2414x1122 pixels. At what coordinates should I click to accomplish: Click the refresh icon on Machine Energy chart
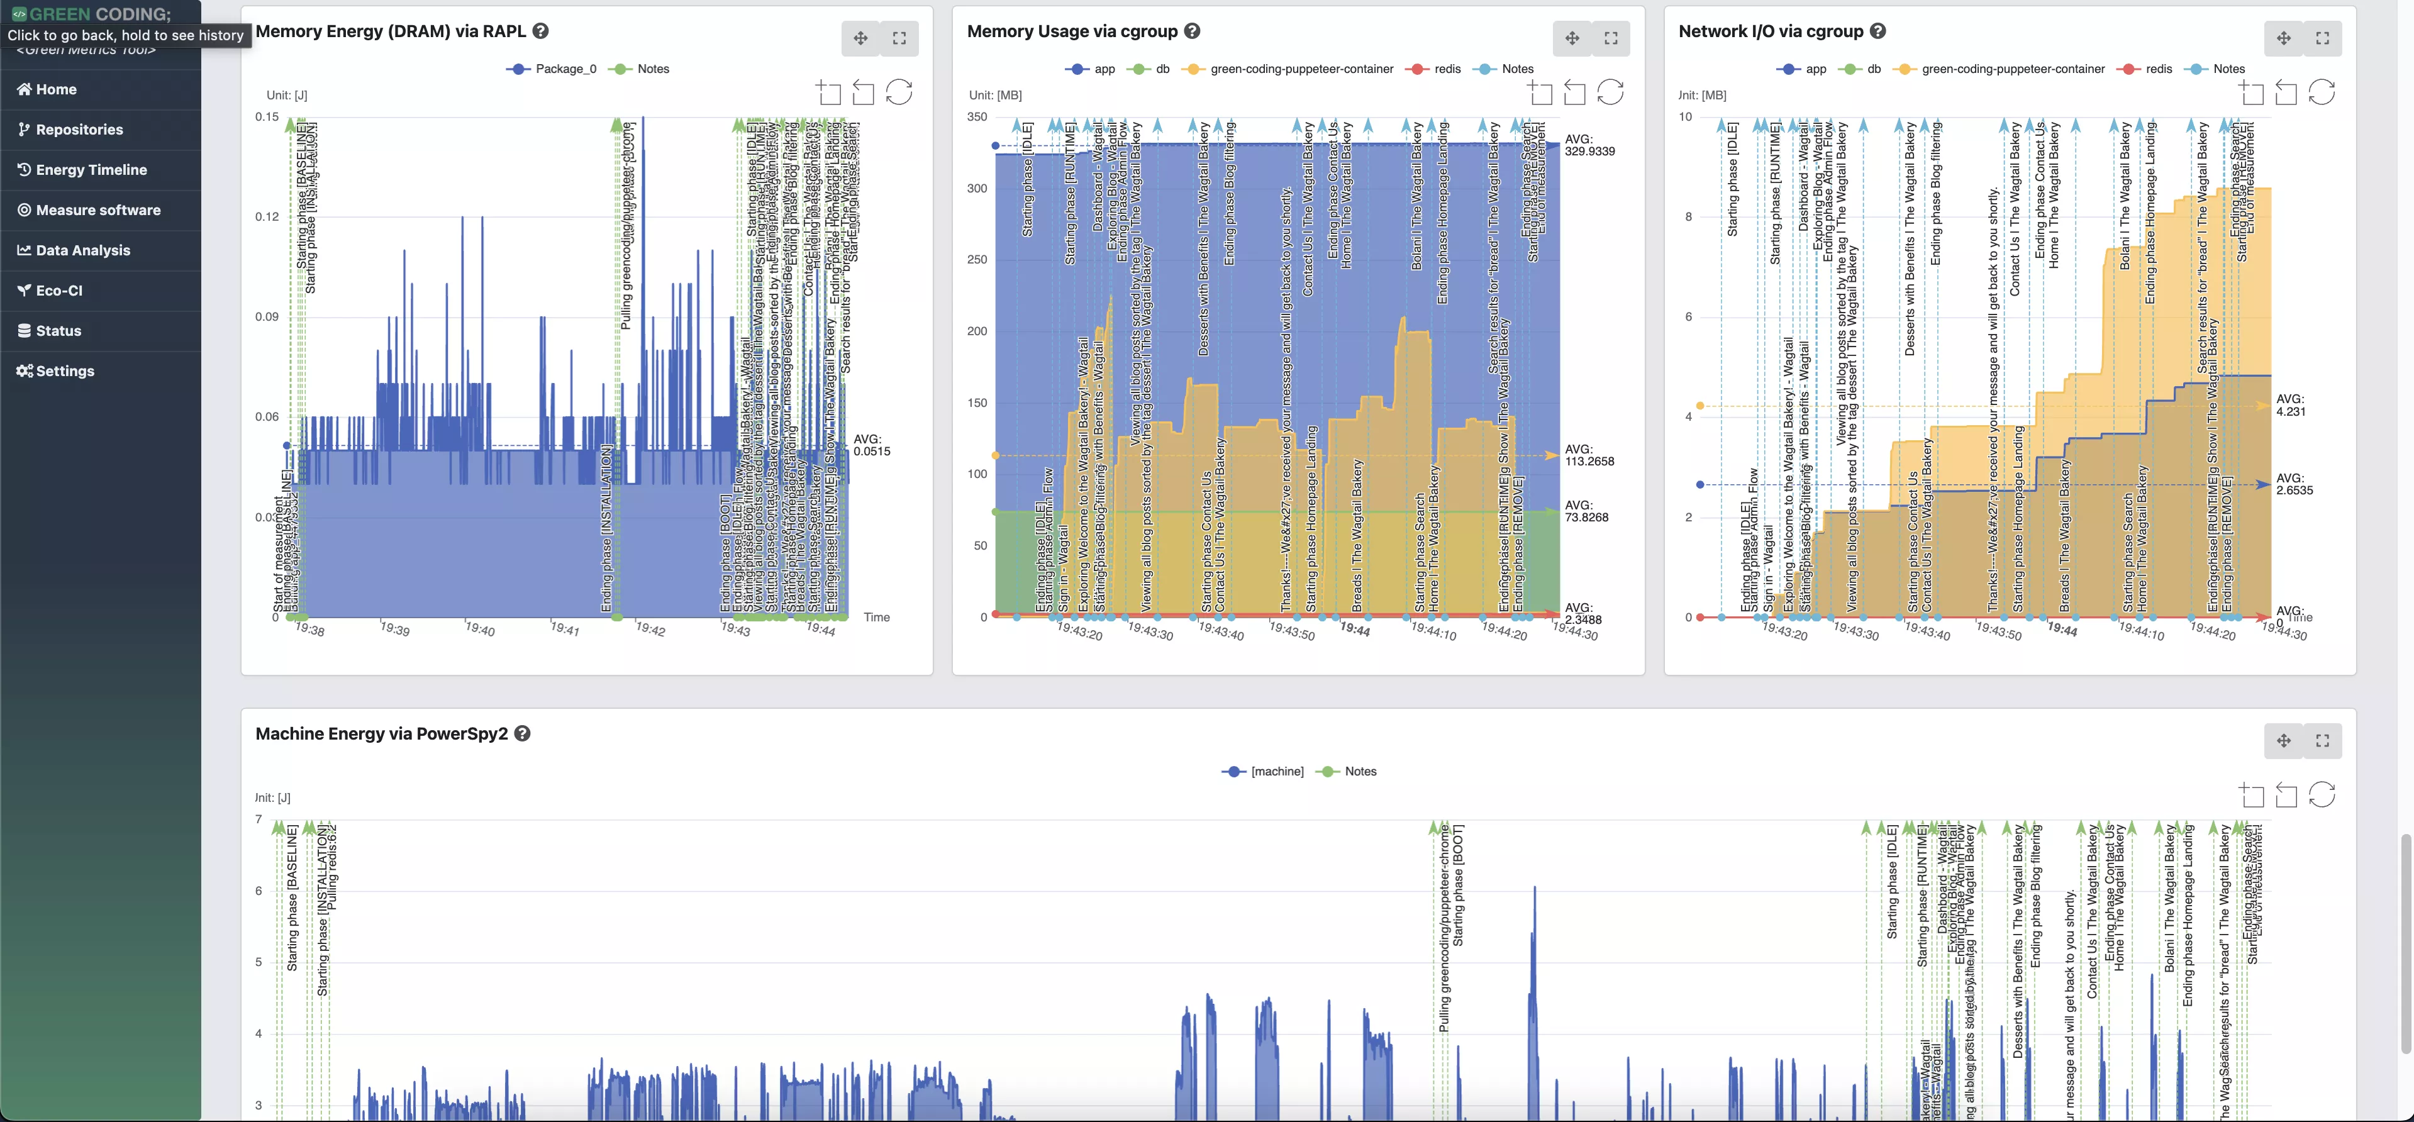(x=2322, y=795)
